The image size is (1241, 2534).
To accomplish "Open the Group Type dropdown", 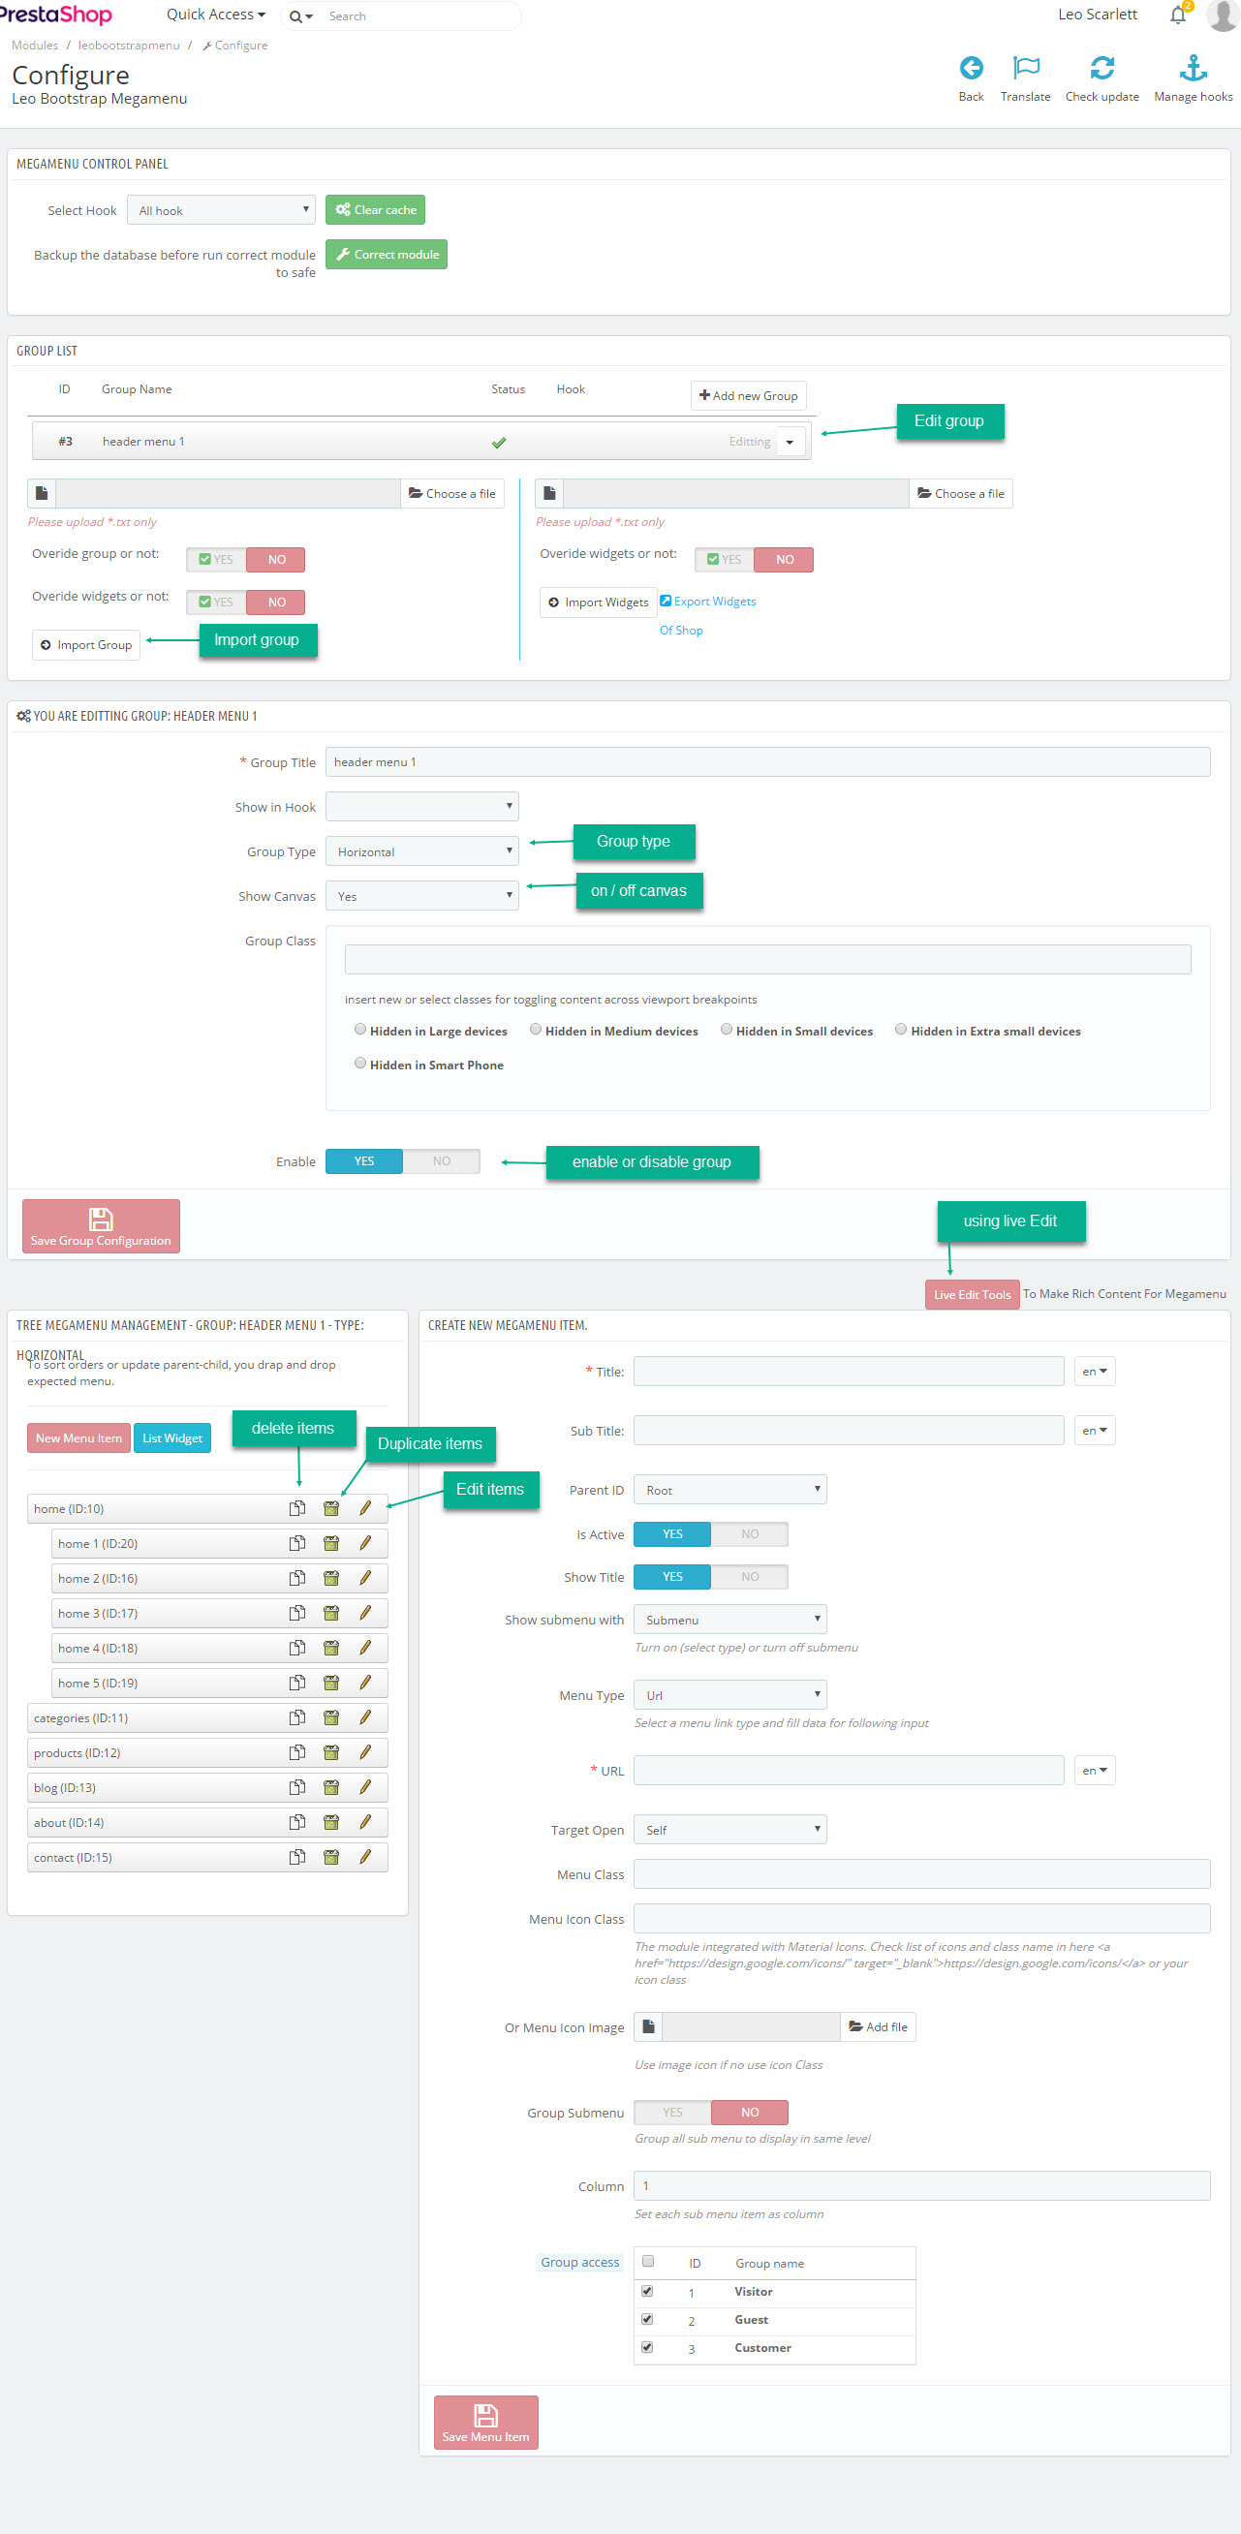I will (422, 850).
